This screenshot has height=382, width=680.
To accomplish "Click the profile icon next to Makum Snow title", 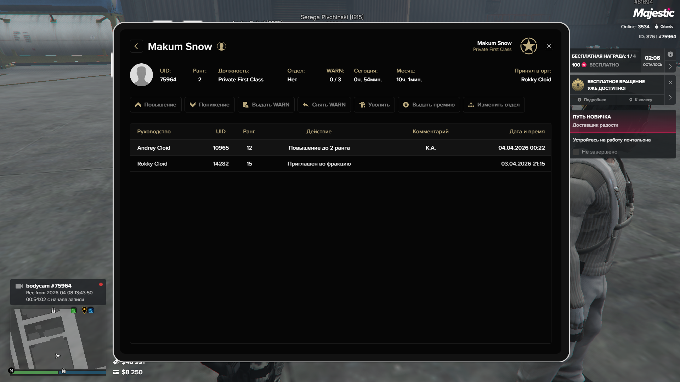I will click(x=221, y=46).
